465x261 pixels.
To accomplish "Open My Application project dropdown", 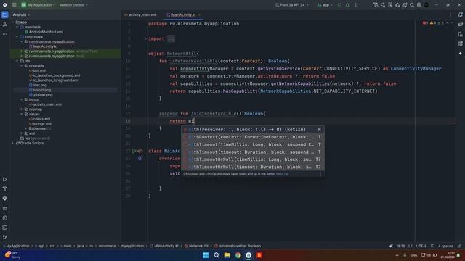I will [x=38, y=5].
